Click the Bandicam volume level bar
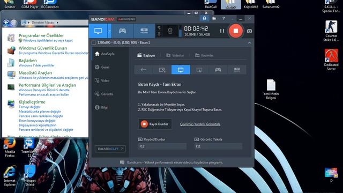Viewport: 343px width, 193px height. pos(180,31)
